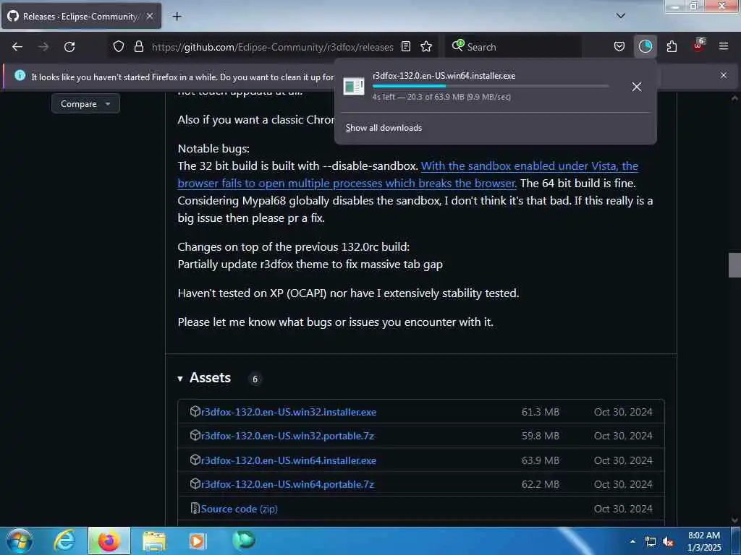Viewport: 741px width, 555px height.
Task: Click the package icon beside win64.portable.7z
Action: pyautogui.click(x=195, y=483)
